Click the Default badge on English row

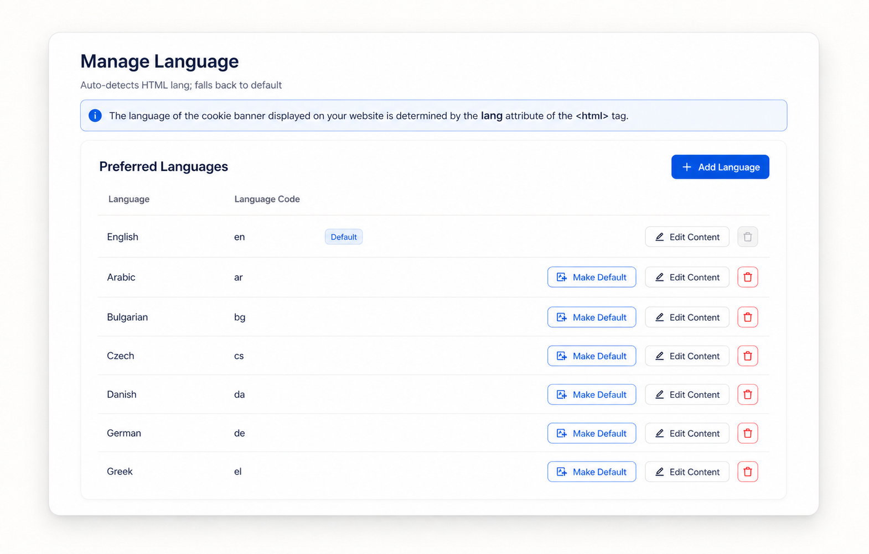[344, 237]
